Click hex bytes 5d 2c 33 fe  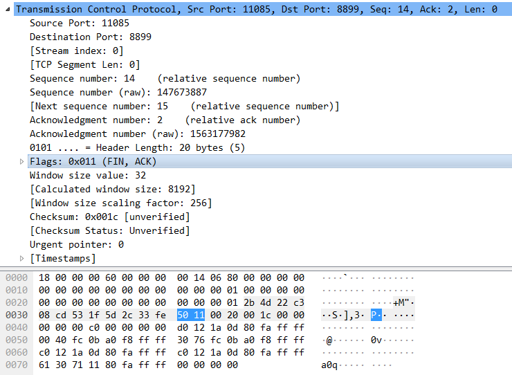[x=136, y=315]
